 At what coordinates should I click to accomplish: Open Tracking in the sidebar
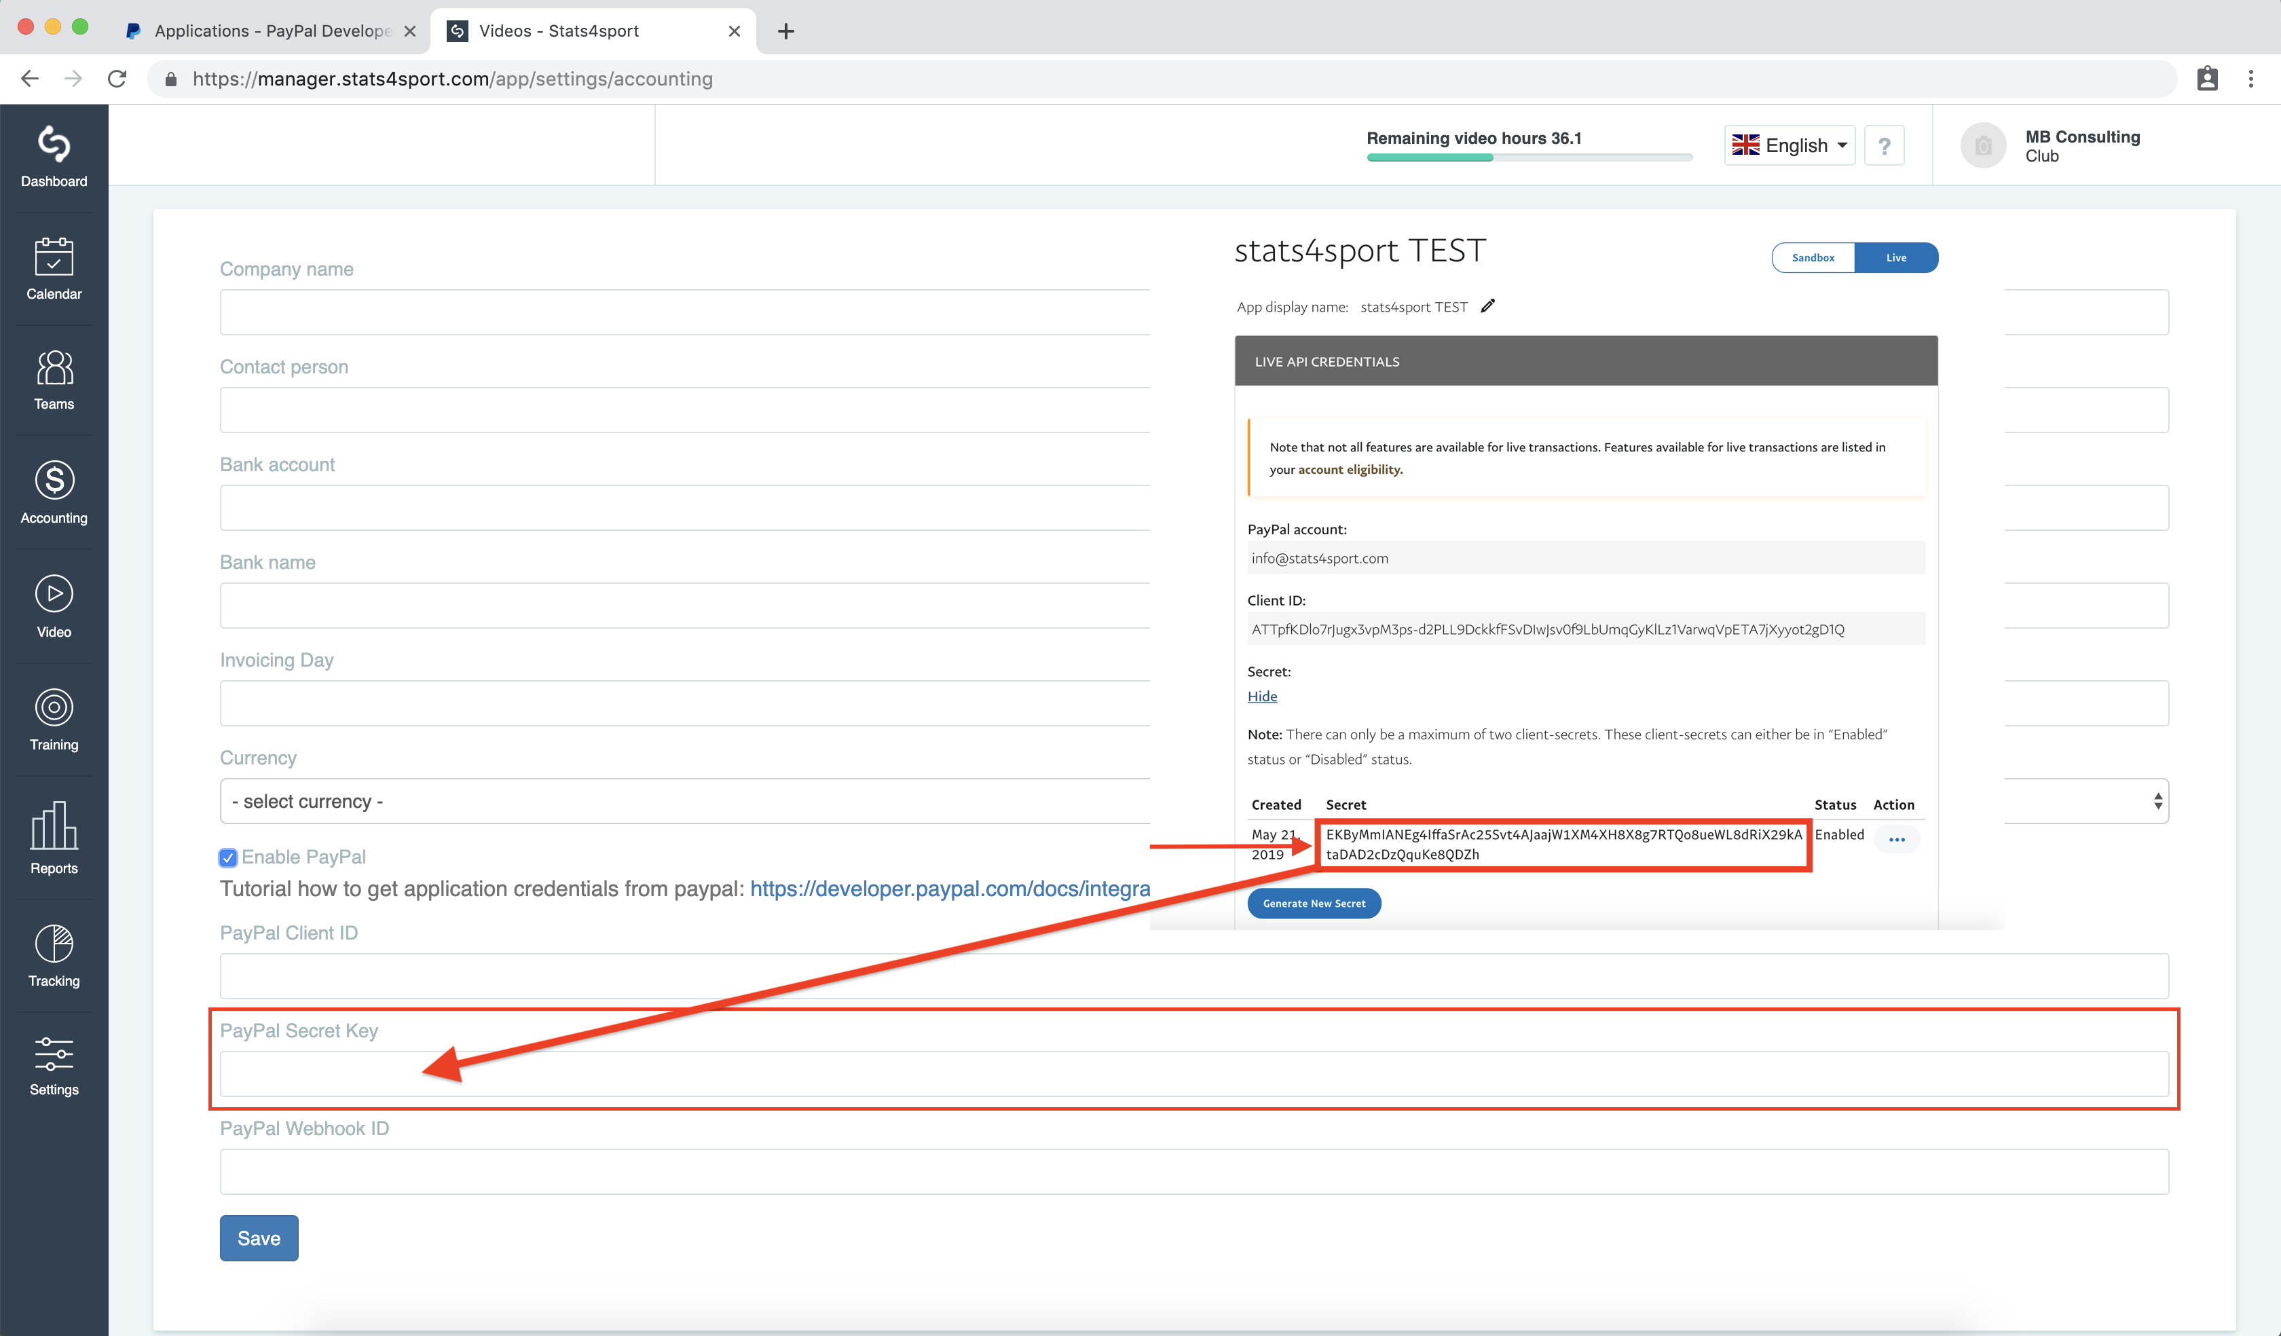54,956
